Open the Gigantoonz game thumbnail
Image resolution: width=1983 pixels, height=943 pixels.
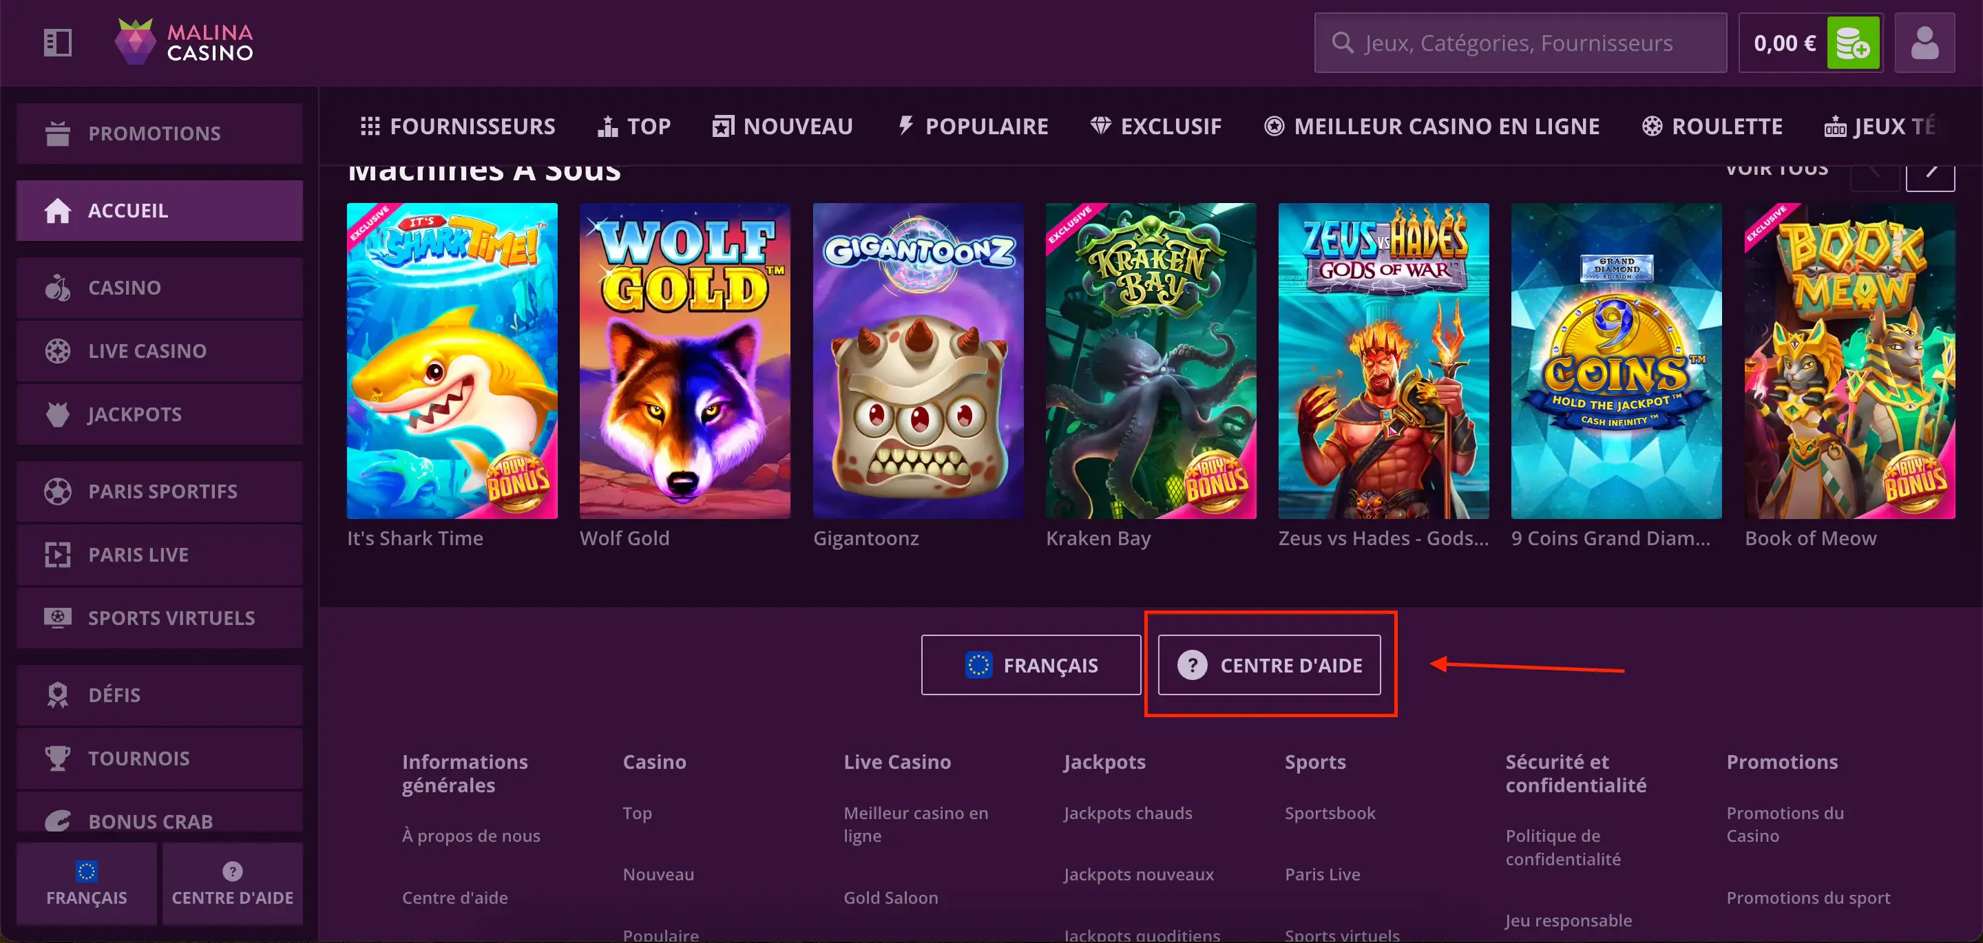click(919, 360)
